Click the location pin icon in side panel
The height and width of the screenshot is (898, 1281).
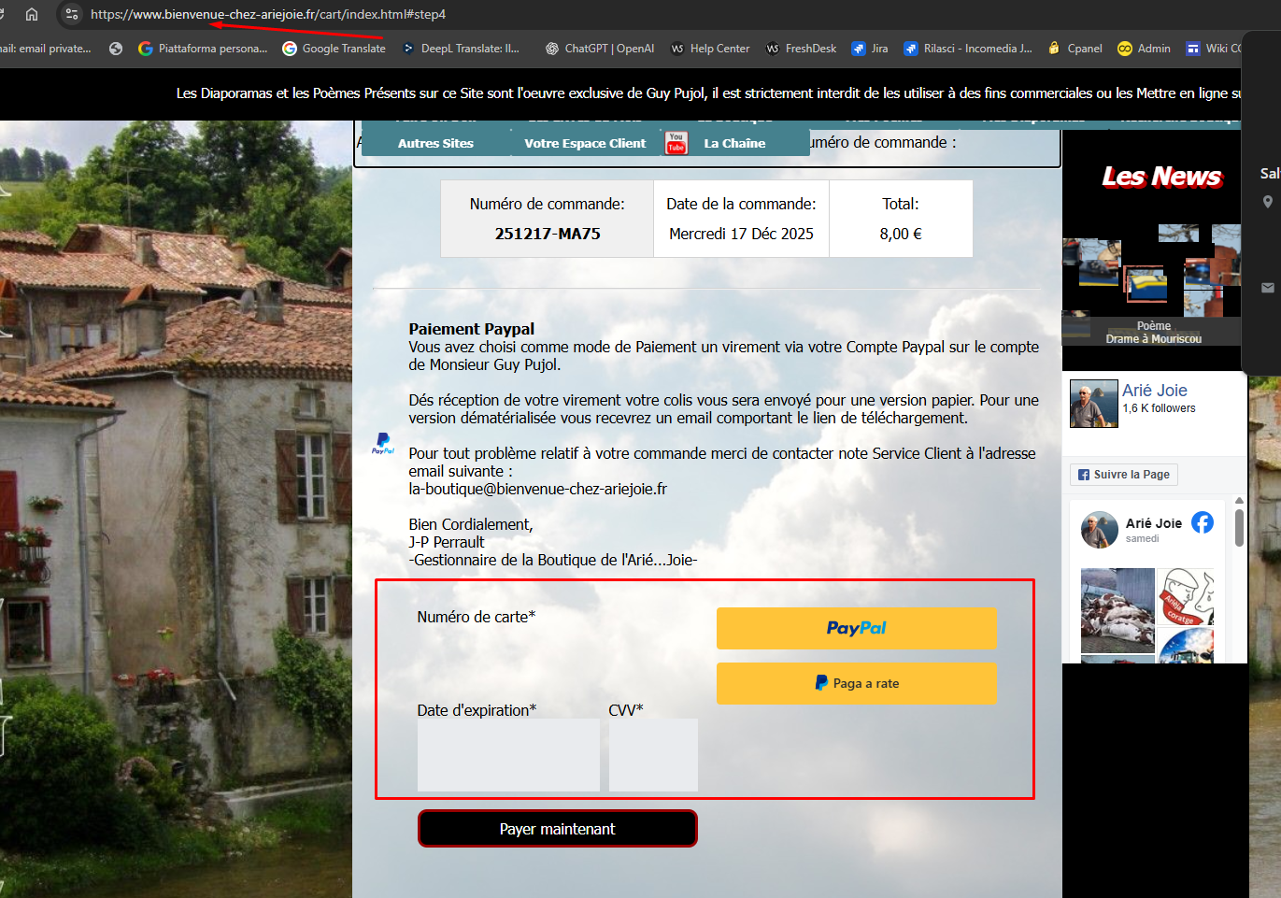[x=1267, y=202]
